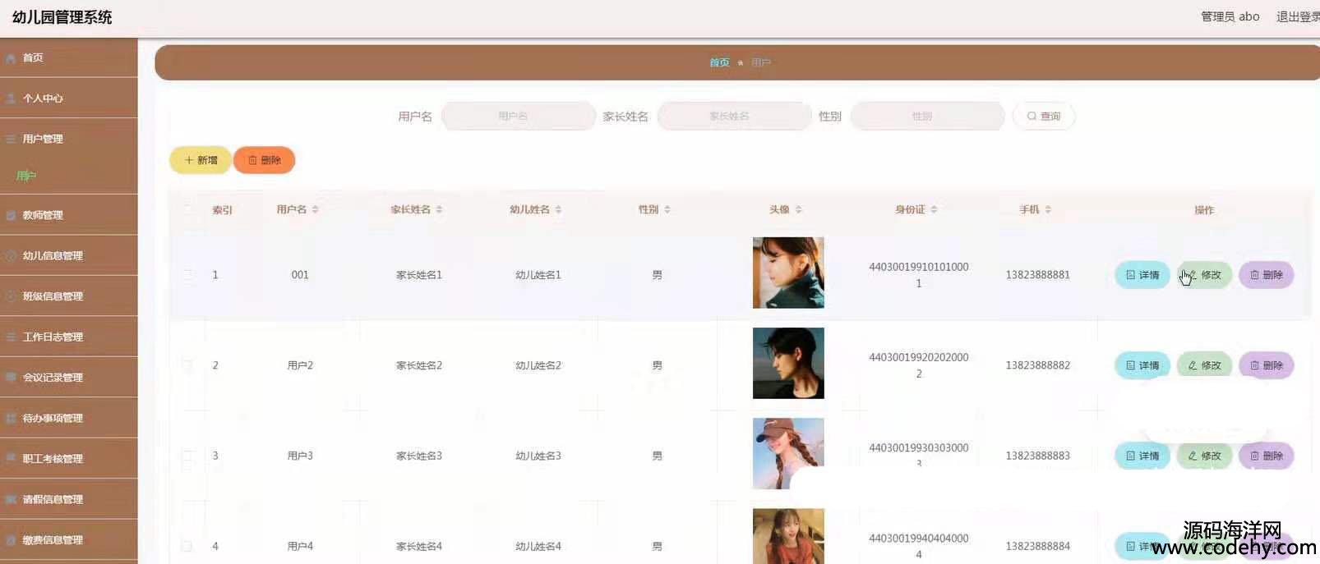
Task: Toggle the select-all checkbox in table header
Action: 187,210
